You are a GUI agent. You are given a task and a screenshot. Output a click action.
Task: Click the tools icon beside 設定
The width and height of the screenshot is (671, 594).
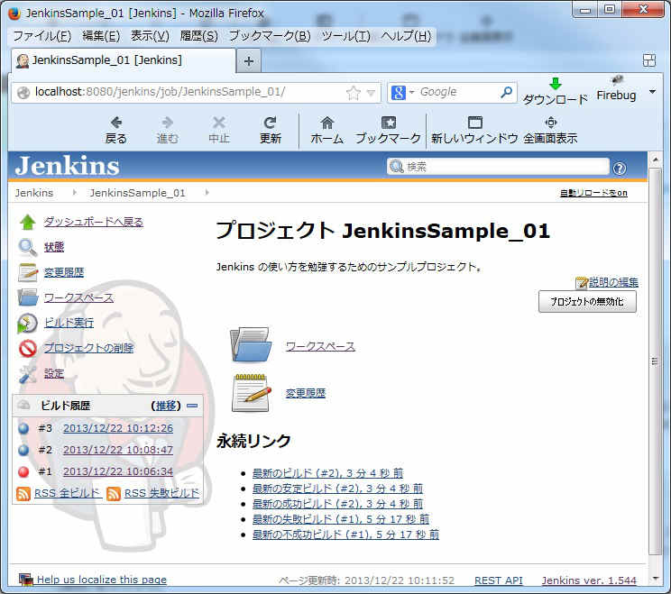28,374
